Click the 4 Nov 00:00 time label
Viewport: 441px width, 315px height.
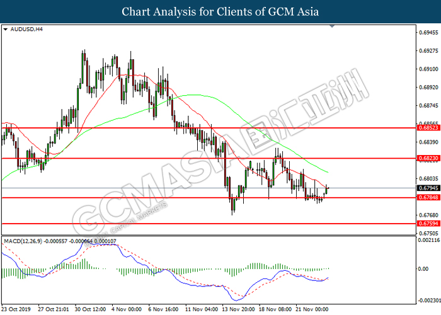pyautogui.click(x=127, y=309)
